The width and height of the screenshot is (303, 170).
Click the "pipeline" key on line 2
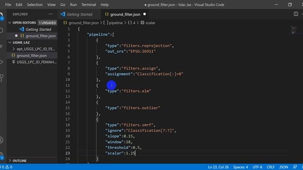pyautogui.click(x=98, y=34)
